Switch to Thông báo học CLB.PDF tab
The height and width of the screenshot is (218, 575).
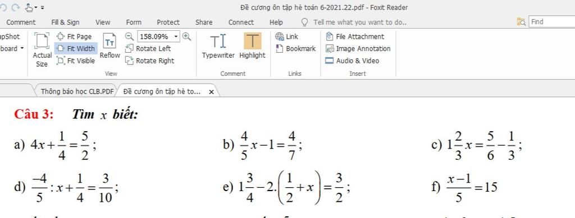[x=77, y=91]
